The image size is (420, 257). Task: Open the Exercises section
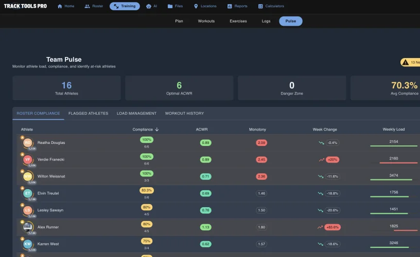point(238,21)
